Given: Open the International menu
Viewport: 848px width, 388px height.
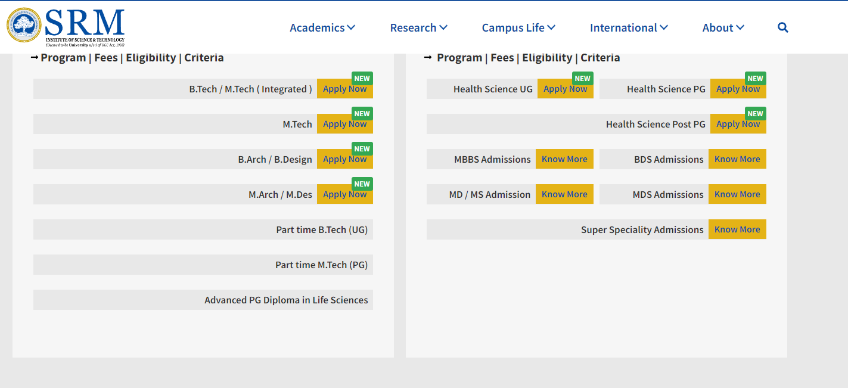Looking at the screenshot, I should click(629, 27).
